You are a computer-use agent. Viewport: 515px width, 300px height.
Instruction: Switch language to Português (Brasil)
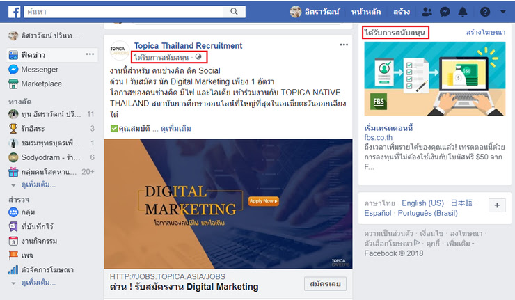(427, 213)
